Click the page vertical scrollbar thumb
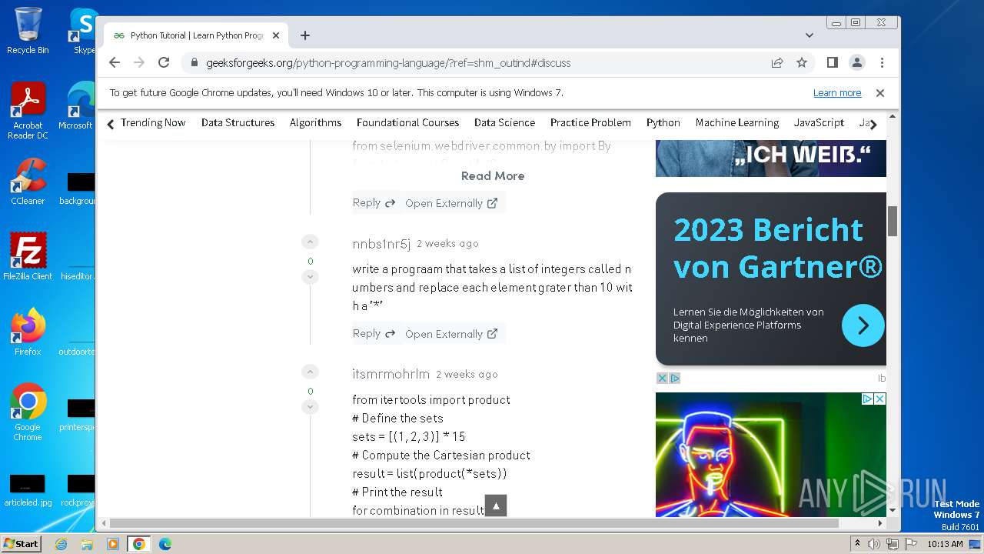 [893, 222]
